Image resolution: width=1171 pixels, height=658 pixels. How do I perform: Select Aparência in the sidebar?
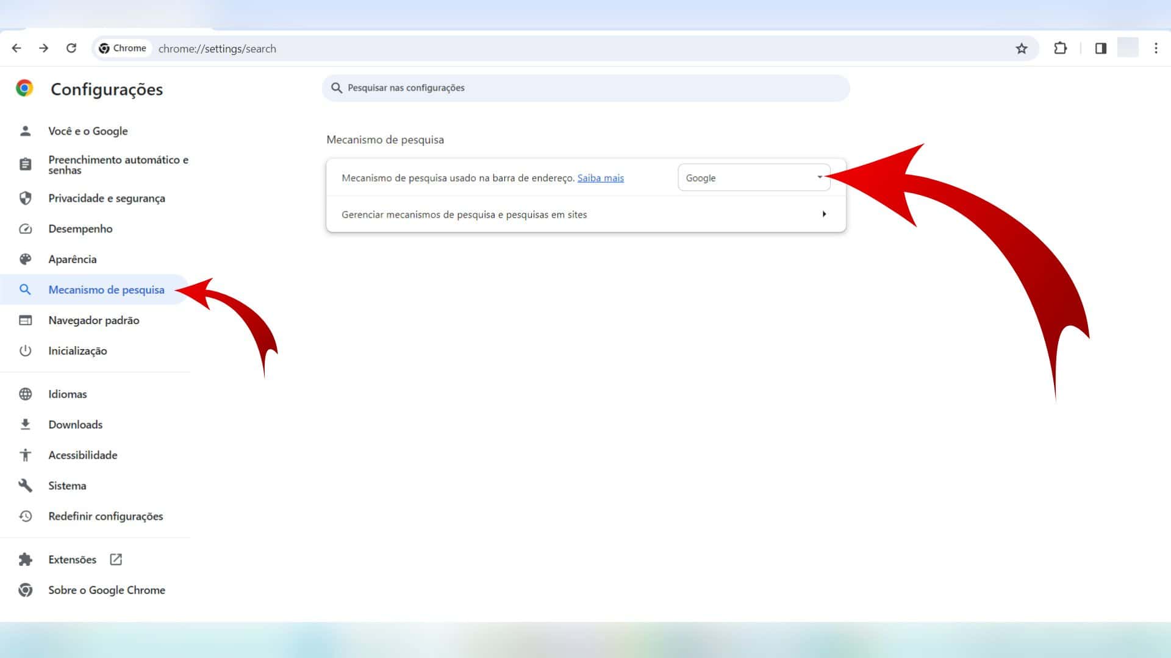(x=73, y=260)
